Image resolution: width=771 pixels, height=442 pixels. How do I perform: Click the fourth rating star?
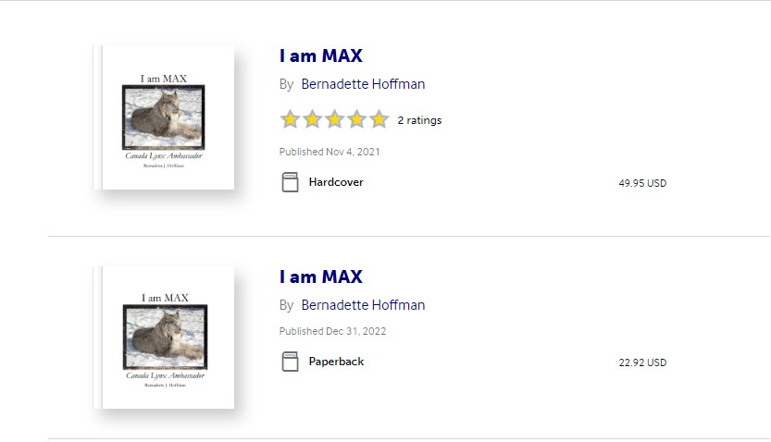[x=356, y=119]
